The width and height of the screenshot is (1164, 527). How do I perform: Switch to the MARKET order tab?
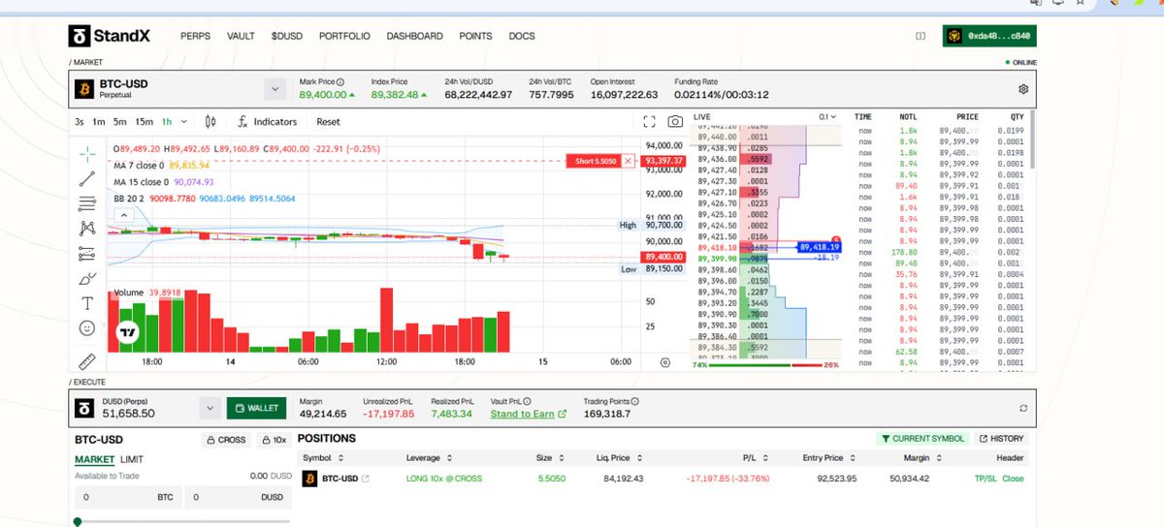click(x=95, y=459)
